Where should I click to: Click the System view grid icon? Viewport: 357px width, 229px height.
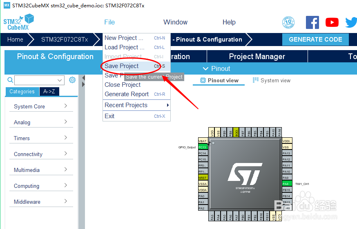255,80
